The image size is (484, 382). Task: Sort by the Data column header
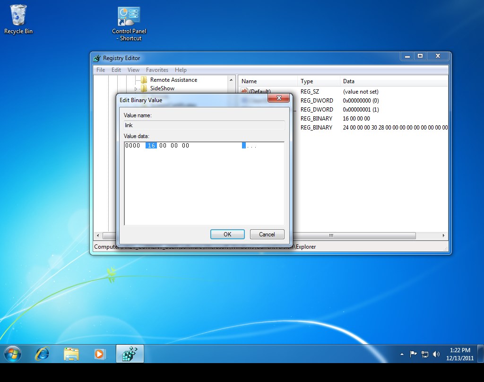pos(394,81)
